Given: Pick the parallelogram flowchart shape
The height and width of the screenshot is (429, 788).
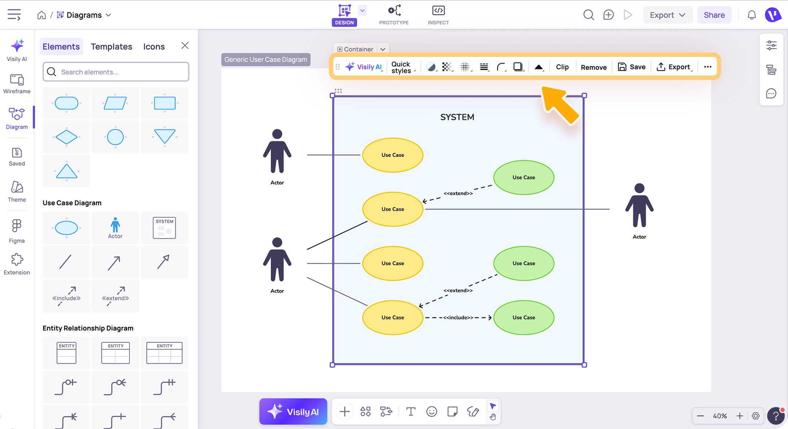Looking at the screenshot, I should point(115,103).
